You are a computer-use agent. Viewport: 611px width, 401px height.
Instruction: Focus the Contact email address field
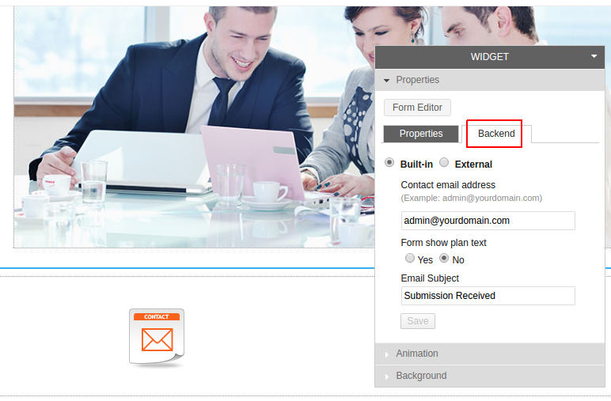point(488,221)
